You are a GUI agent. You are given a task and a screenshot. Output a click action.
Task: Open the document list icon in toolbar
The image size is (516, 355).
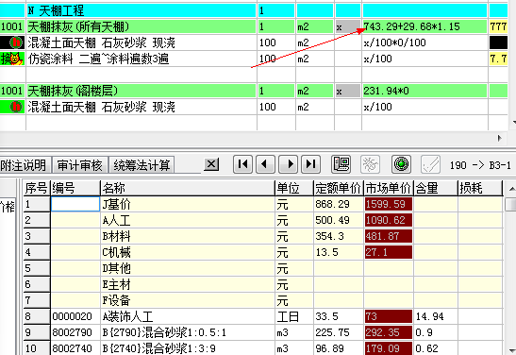point(341,164)
